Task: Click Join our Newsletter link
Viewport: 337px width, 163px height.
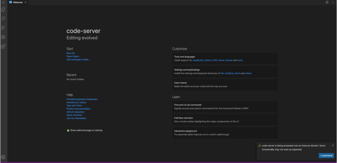Action: (x=76, y=118)
